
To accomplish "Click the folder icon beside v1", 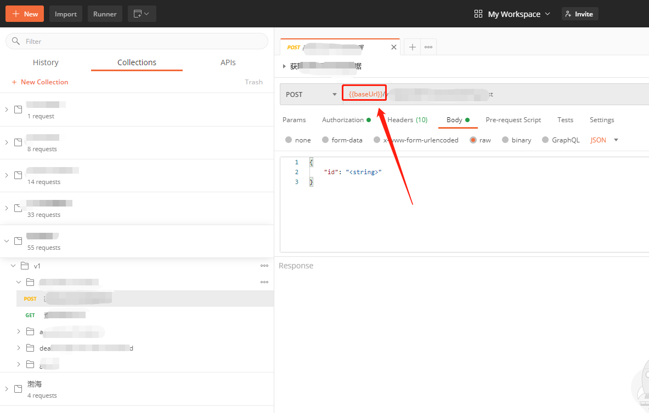I will coord(25,266).
